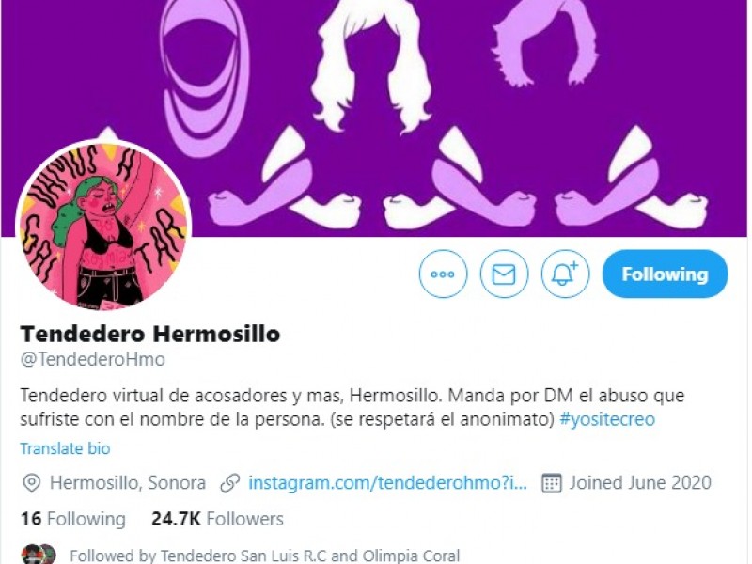Click the calendar icon near Joined date
Screen dimensions: 752x564
point(551,483)
